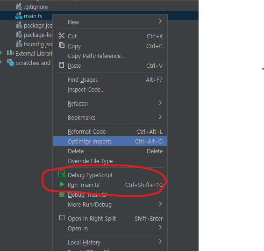This screenshot has height=251, width=264.
Task: Expand the External Libraries tree node
Action: click(1, 53)
